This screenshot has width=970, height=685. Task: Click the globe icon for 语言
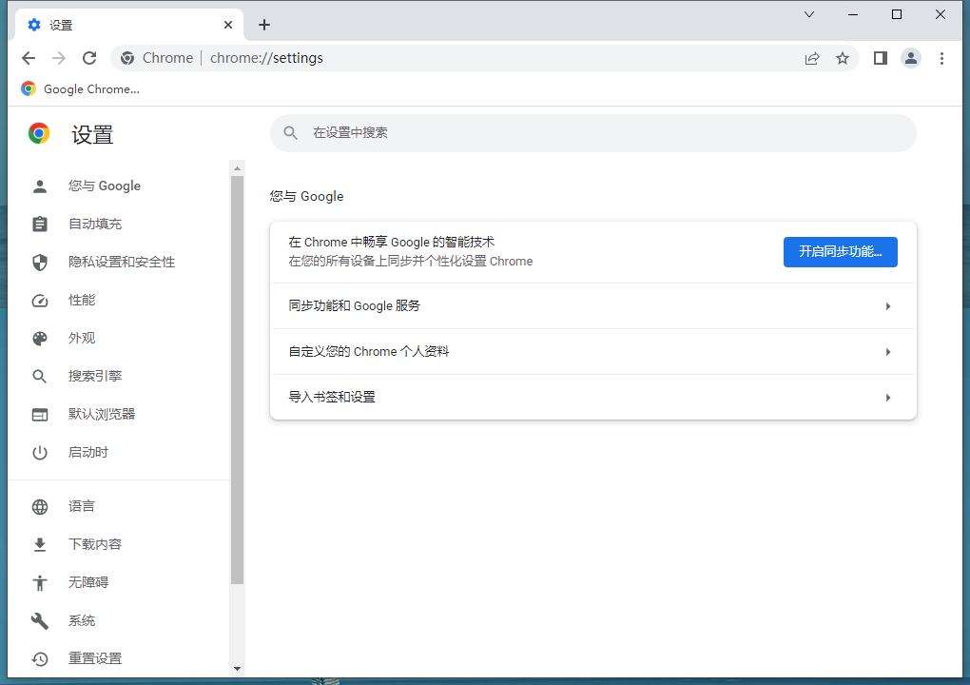[40, 507]
